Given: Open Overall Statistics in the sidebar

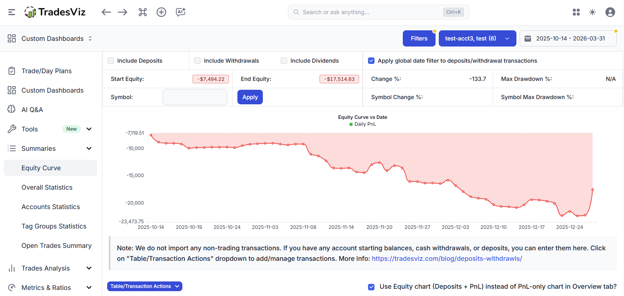Looking at the screenshot, I should pos(47,187).
